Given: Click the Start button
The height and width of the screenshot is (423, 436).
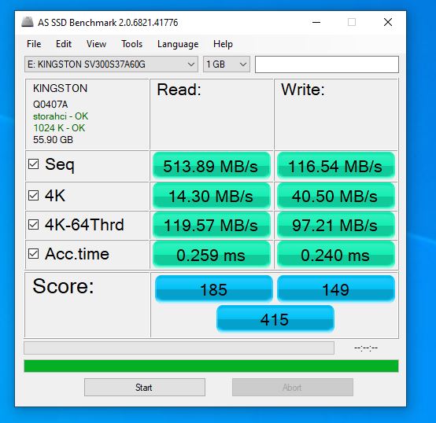Looking at the screenshot, I should pyautogui.click(x=145, y=387).
